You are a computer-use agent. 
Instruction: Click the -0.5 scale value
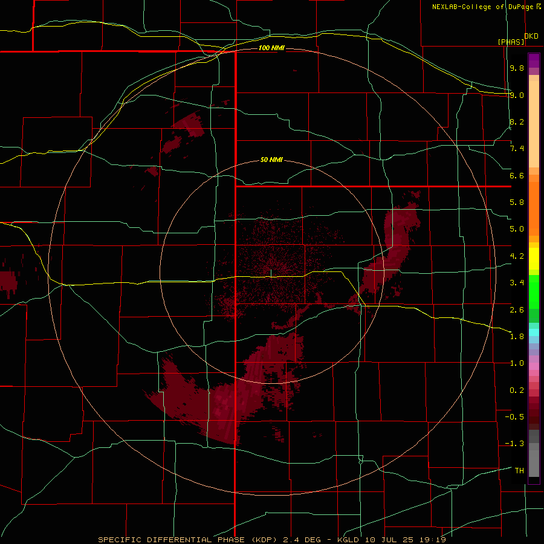(x=514, y=417)
